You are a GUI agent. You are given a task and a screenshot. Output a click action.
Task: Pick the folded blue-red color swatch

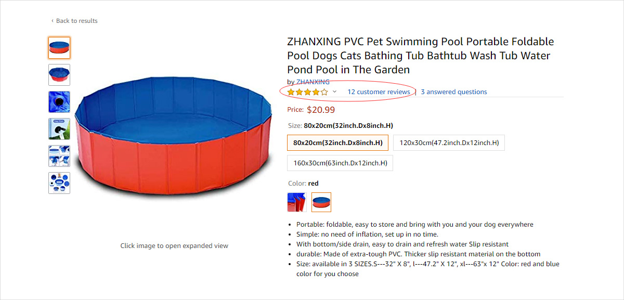(297, 202)
